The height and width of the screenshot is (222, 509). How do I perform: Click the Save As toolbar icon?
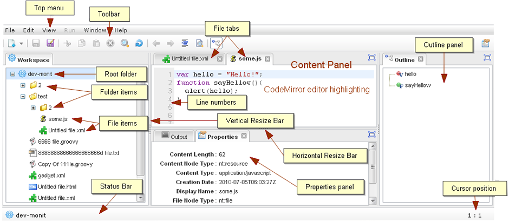50,43
